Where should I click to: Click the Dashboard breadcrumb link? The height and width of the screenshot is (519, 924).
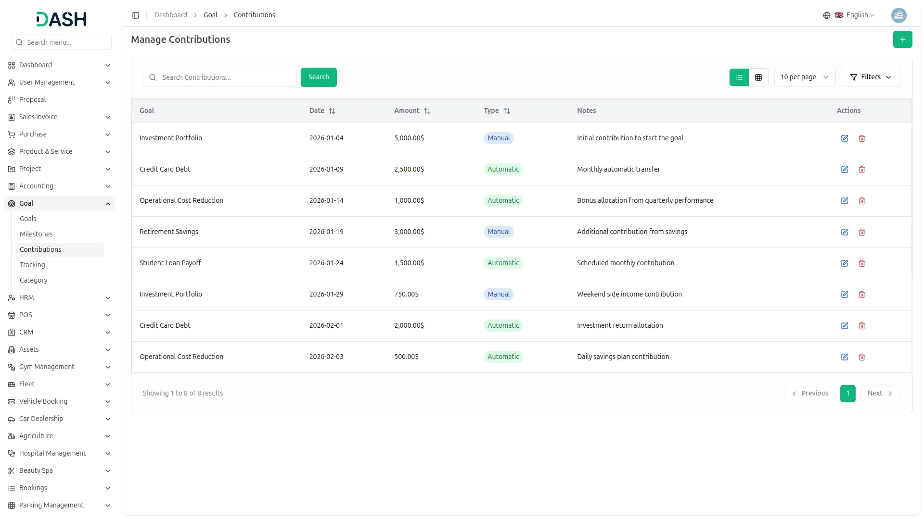[x=170, y=15]
